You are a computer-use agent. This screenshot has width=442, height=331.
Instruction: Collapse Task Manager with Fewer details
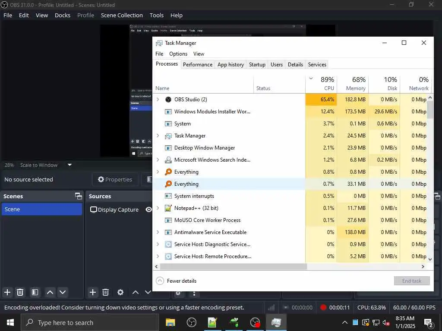[176, 281]
